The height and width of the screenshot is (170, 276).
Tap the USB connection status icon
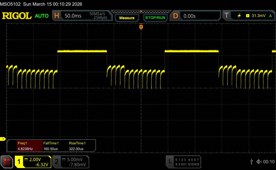[x=251, y=161]
